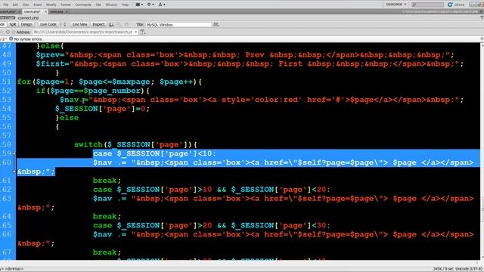Screen dimensions: 484x272
Task: Open the connect.php related file
Action: (x=28, y=18)
